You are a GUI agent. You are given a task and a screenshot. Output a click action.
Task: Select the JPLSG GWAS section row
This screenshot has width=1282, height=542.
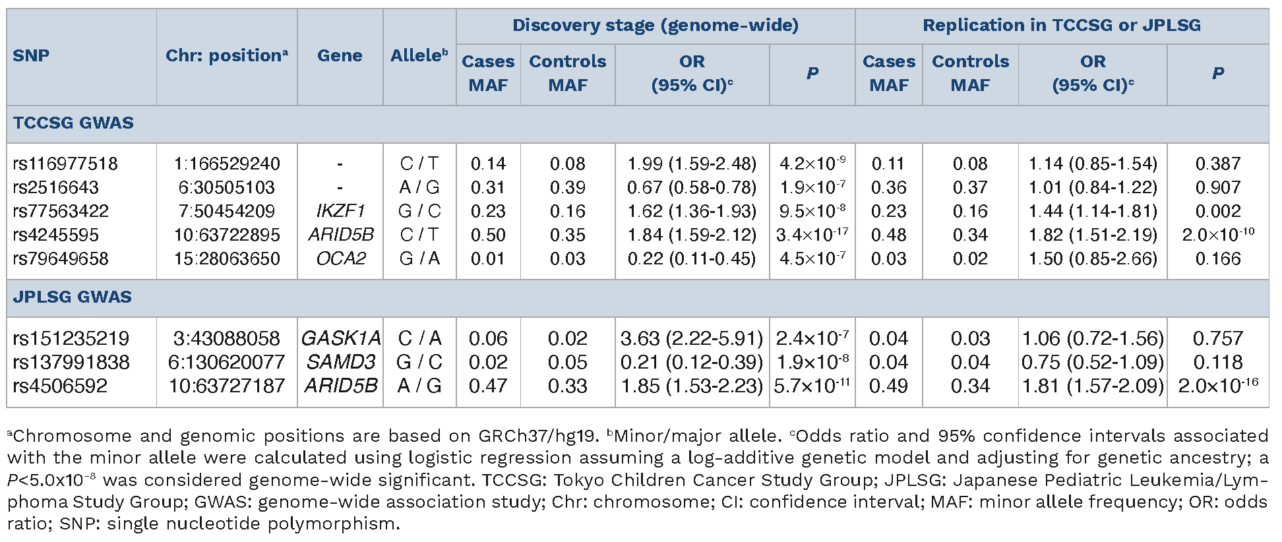73,297
